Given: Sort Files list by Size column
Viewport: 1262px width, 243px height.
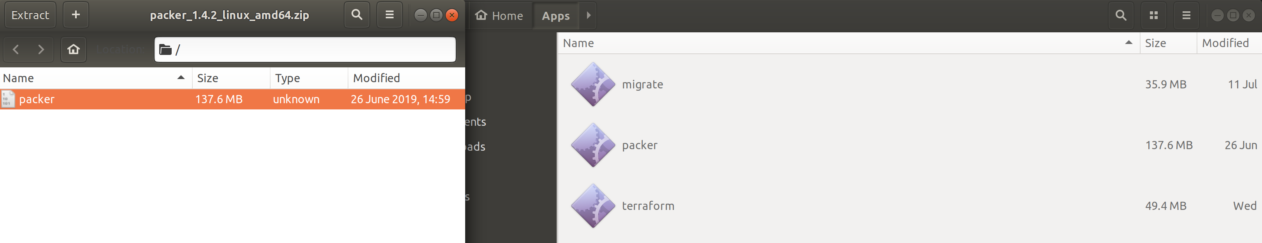Looking at the screenshot, I should 1168,43.
